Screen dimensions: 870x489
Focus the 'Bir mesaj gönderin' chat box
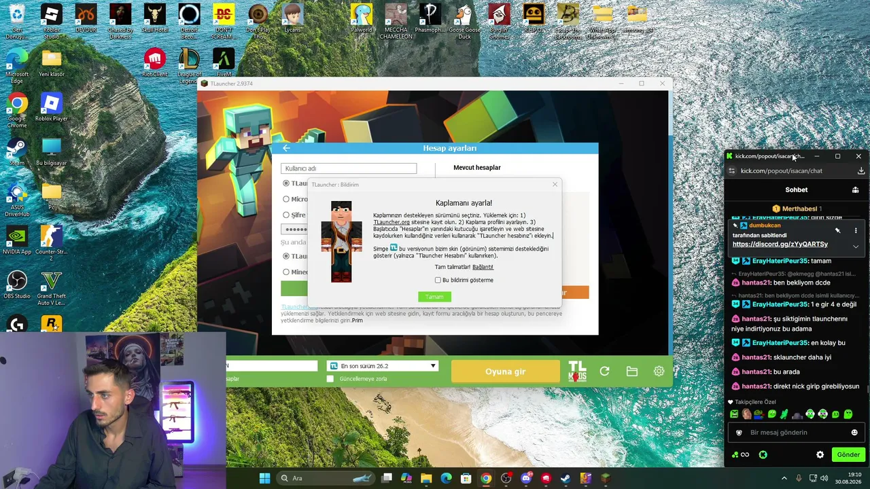tap(795, 433)
